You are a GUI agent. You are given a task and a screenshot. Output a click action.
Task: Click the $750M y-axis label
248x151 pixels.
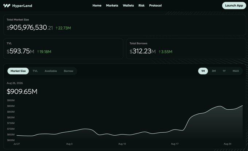click(11, 123)
